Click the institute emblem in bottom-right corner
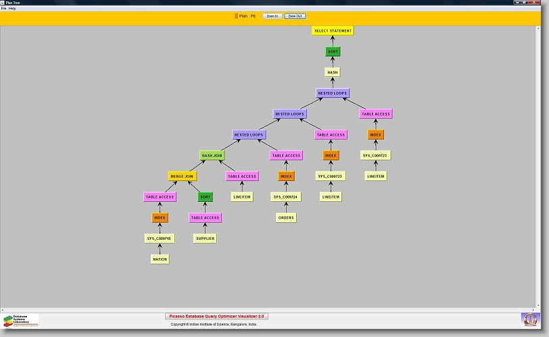Screen dimensions: 549x337 click(x=531, y=319)
